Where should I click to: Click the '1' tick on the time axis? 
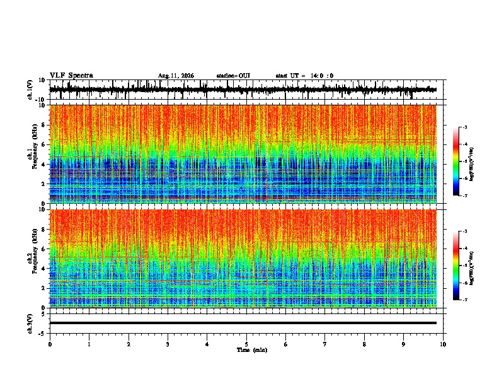point(89,344)
